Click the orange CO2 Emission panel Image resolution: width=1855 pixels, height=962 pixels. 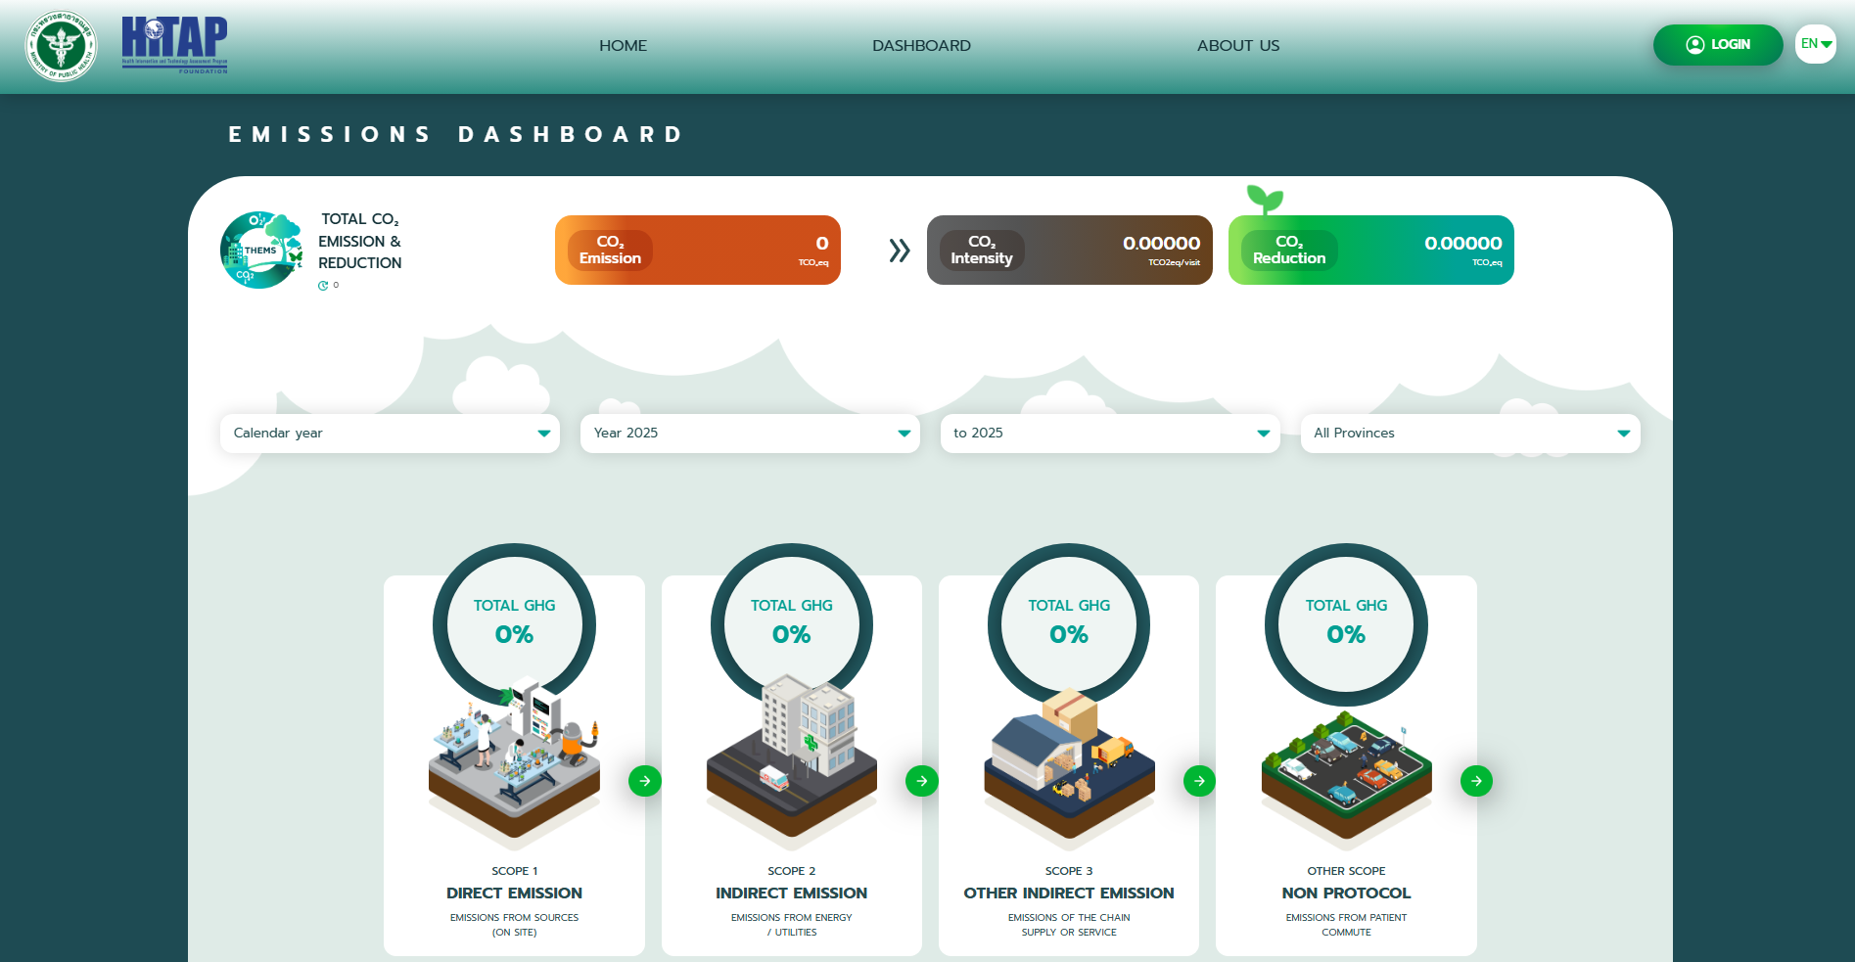pyautogui.click(x=697, y=251)
